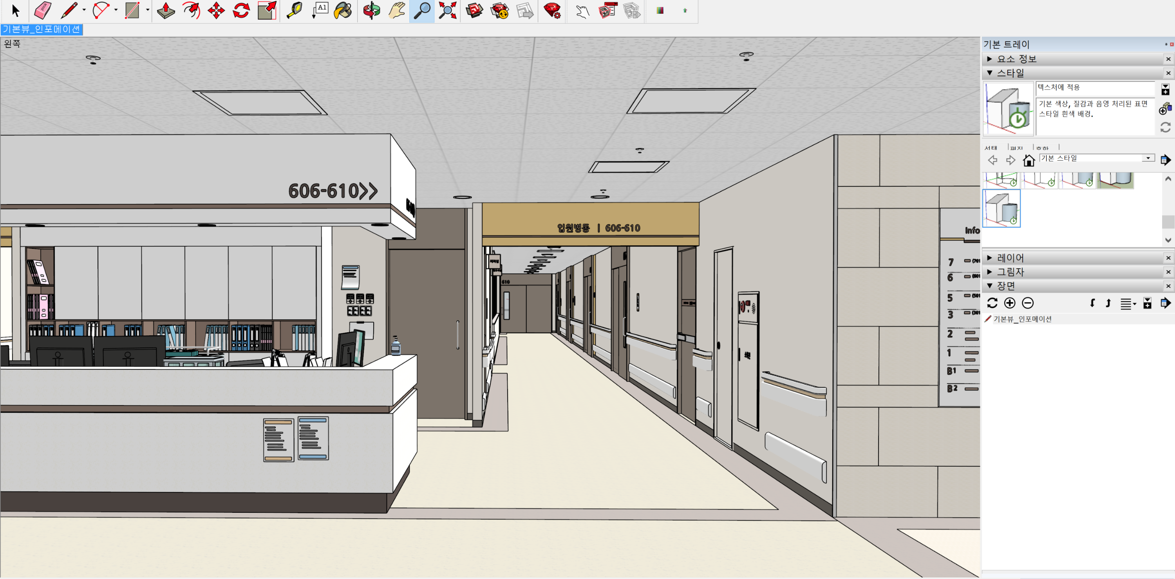Open the pencil tool dropdown arrow
The image size is (1175, 579).
84,9
